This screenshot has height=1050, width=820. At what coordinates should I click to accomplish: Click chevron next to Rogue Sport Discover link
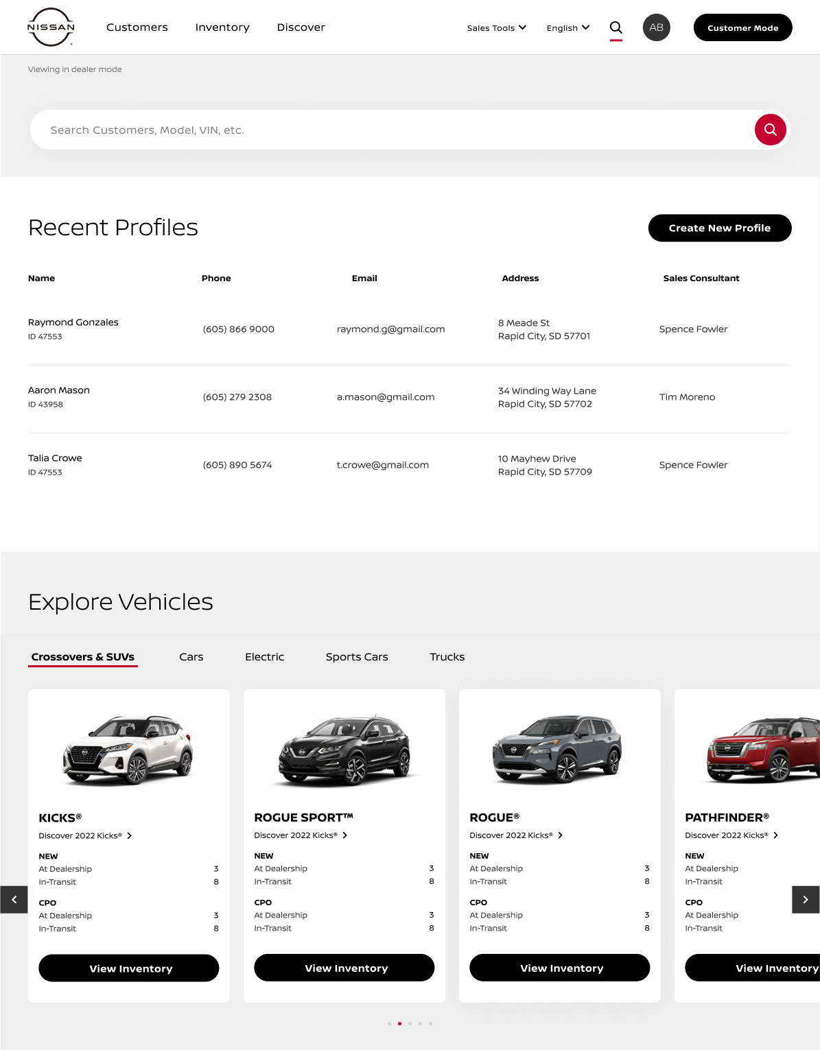(345, 835)
